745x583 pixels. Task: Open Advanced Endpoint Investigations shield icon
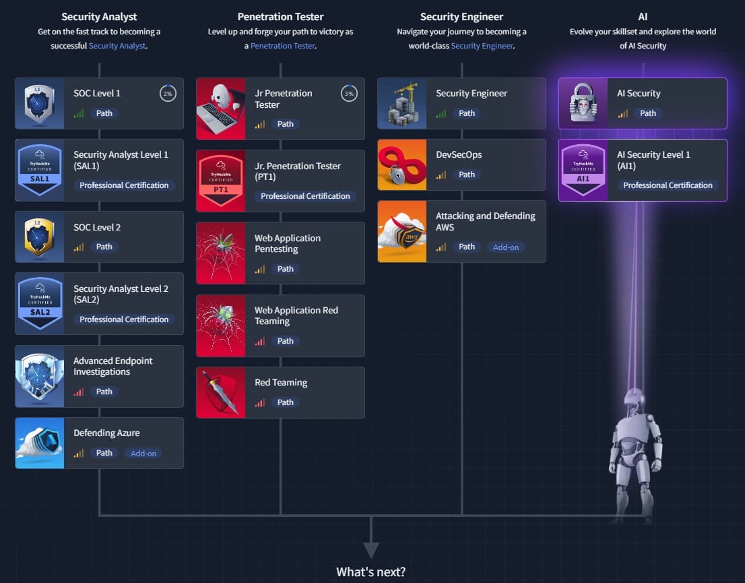(40, 377)
